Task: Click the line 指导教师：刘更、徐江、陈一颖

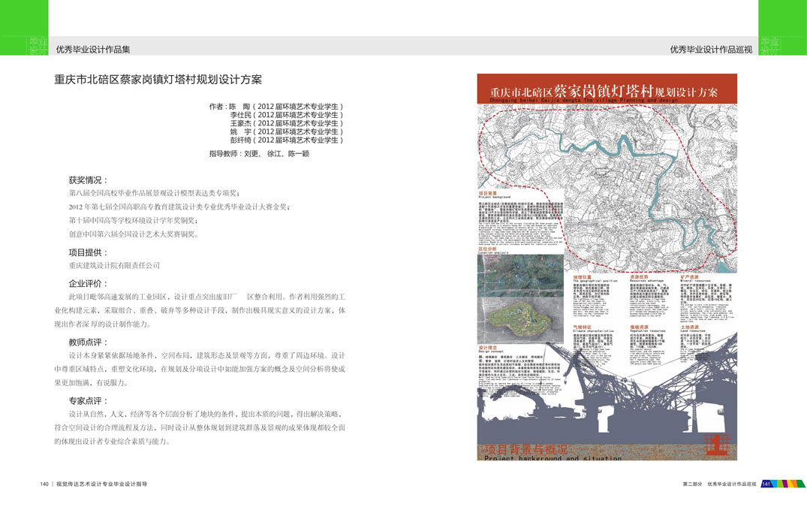Action: click(259, 153)
